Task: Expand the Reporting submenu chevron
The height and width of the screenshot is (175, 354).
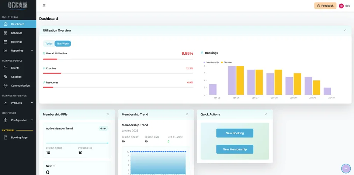Action: pos(32,51)
